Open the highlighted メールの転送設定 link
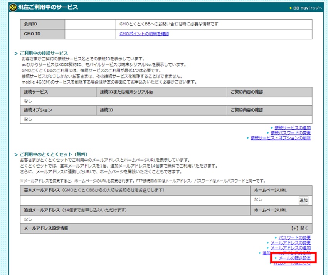Image resolution: width=328 pixels, height=275 pixels. (x=295, y=258)
